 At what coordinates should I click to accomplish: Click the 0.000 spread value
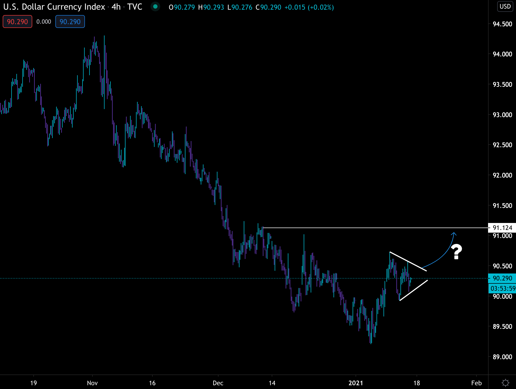[x=44, y=22]
